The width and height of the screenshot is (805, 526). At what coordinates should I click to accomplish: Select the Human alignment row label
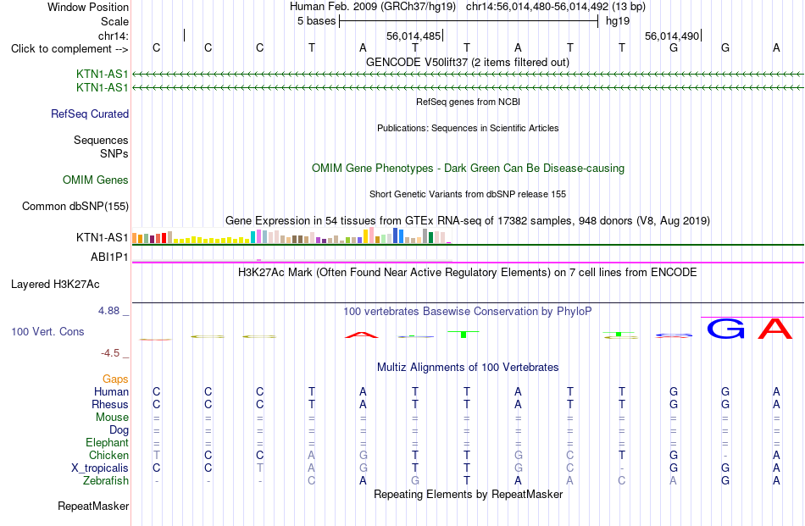point(111,391)
